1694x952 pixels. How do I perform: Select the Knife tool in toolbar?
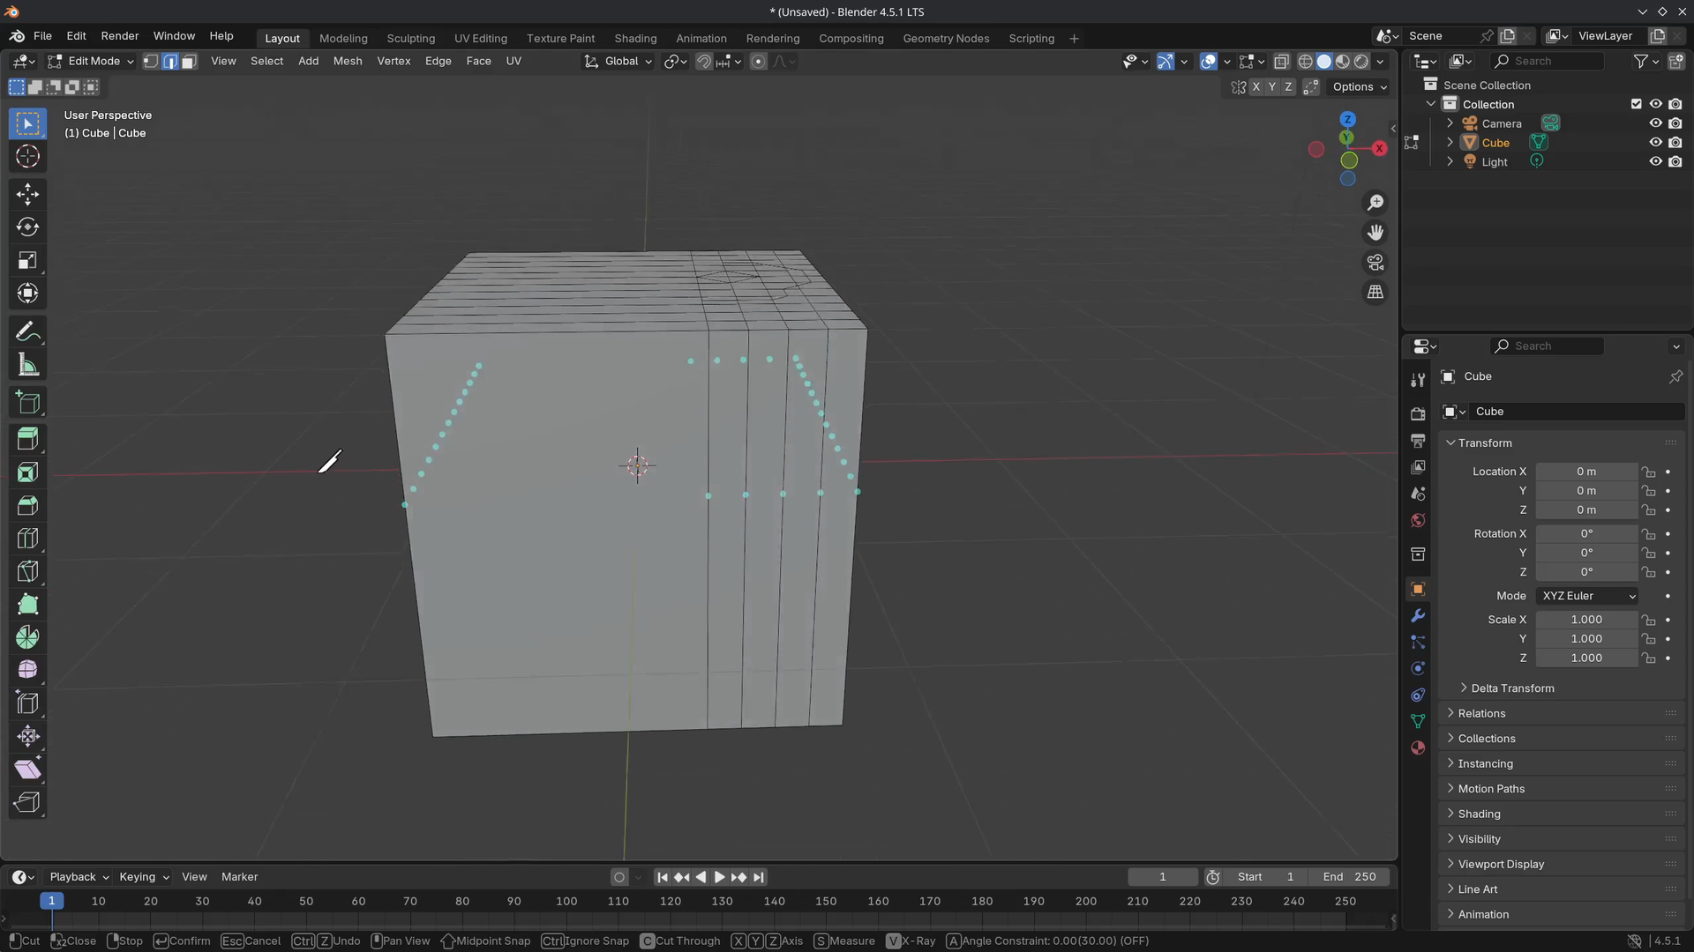click(x=27, y=571)
